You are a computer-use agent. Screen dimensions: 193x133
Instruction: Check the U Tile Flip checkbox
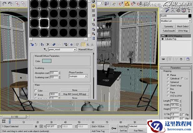[x=183, y=114]
